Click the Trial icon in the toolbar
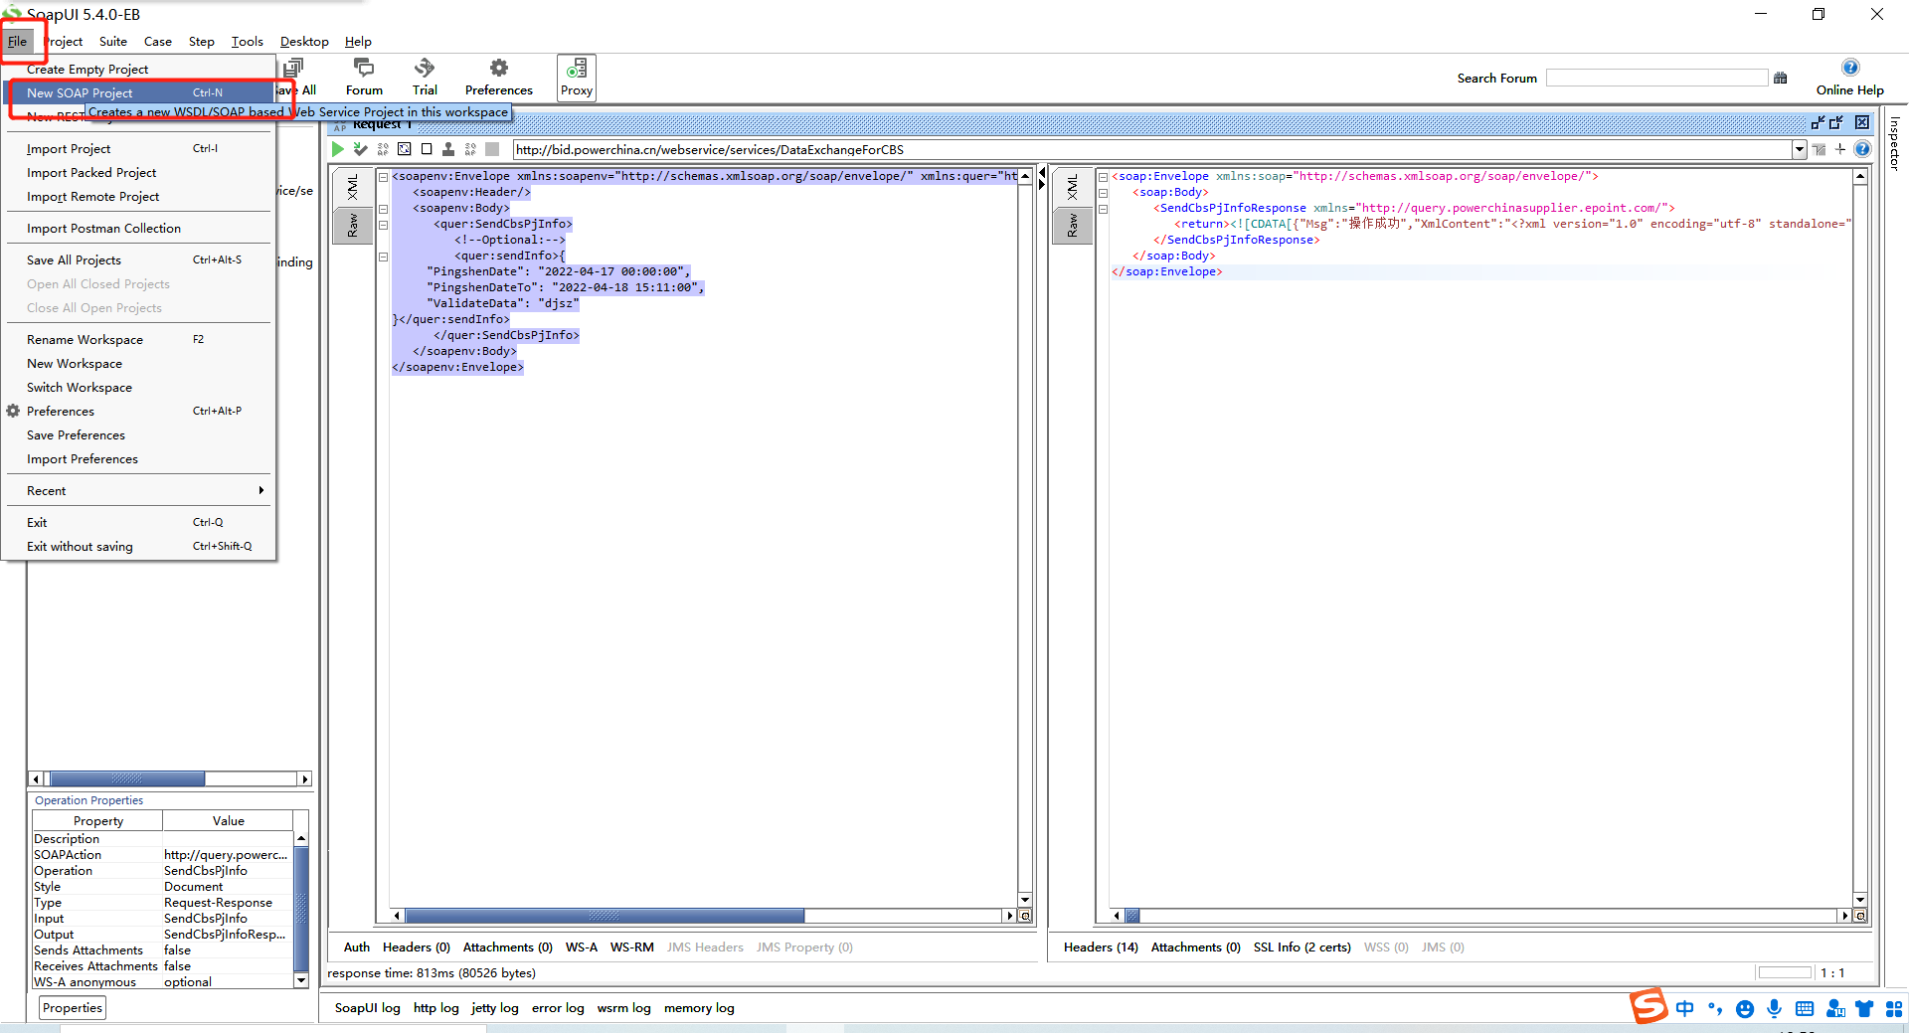Screen dimensions: 1909x1033 [x=425, y=77]
